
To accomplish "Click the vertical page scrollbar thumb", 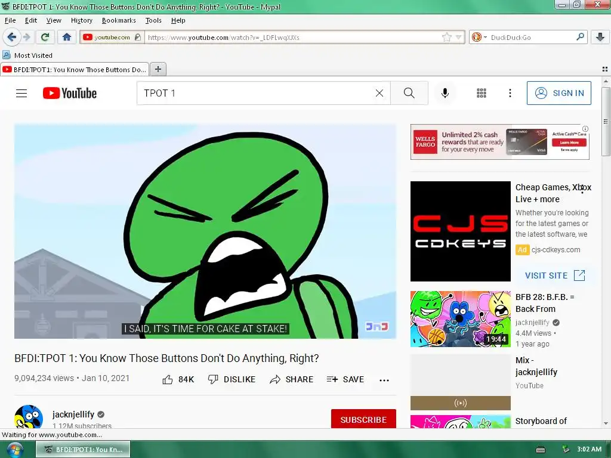I will click(x=606, y=122).
